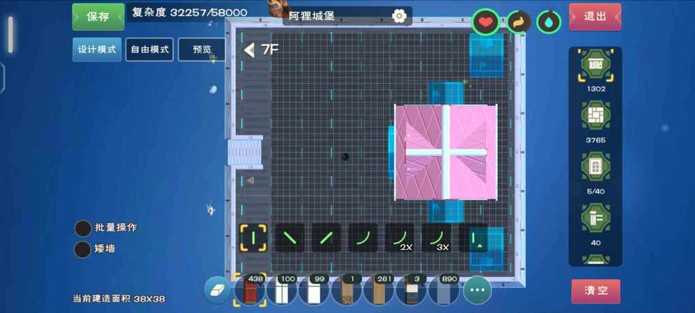The image size is (695, 313).
Task: Select the backslash diagonal wall shape
Action: tap(290, 237)
